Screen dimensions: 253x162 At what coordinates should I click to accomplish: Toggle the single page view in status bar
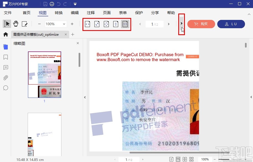(x=172, y=159)
